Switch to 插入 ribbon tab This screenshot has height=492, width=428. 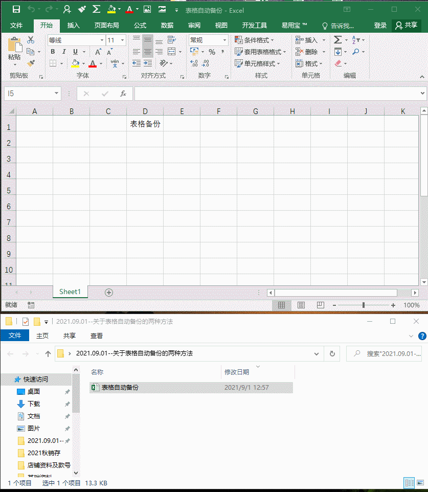74,26
